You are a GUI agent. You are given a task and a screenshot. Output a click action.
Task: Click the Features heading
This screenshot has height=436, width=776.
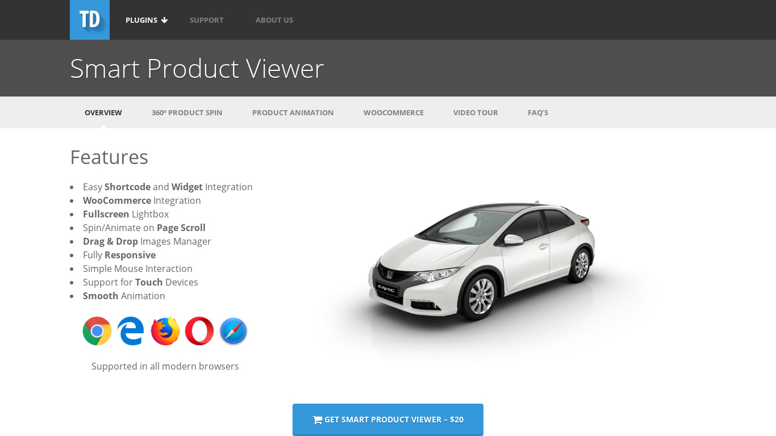109,157
